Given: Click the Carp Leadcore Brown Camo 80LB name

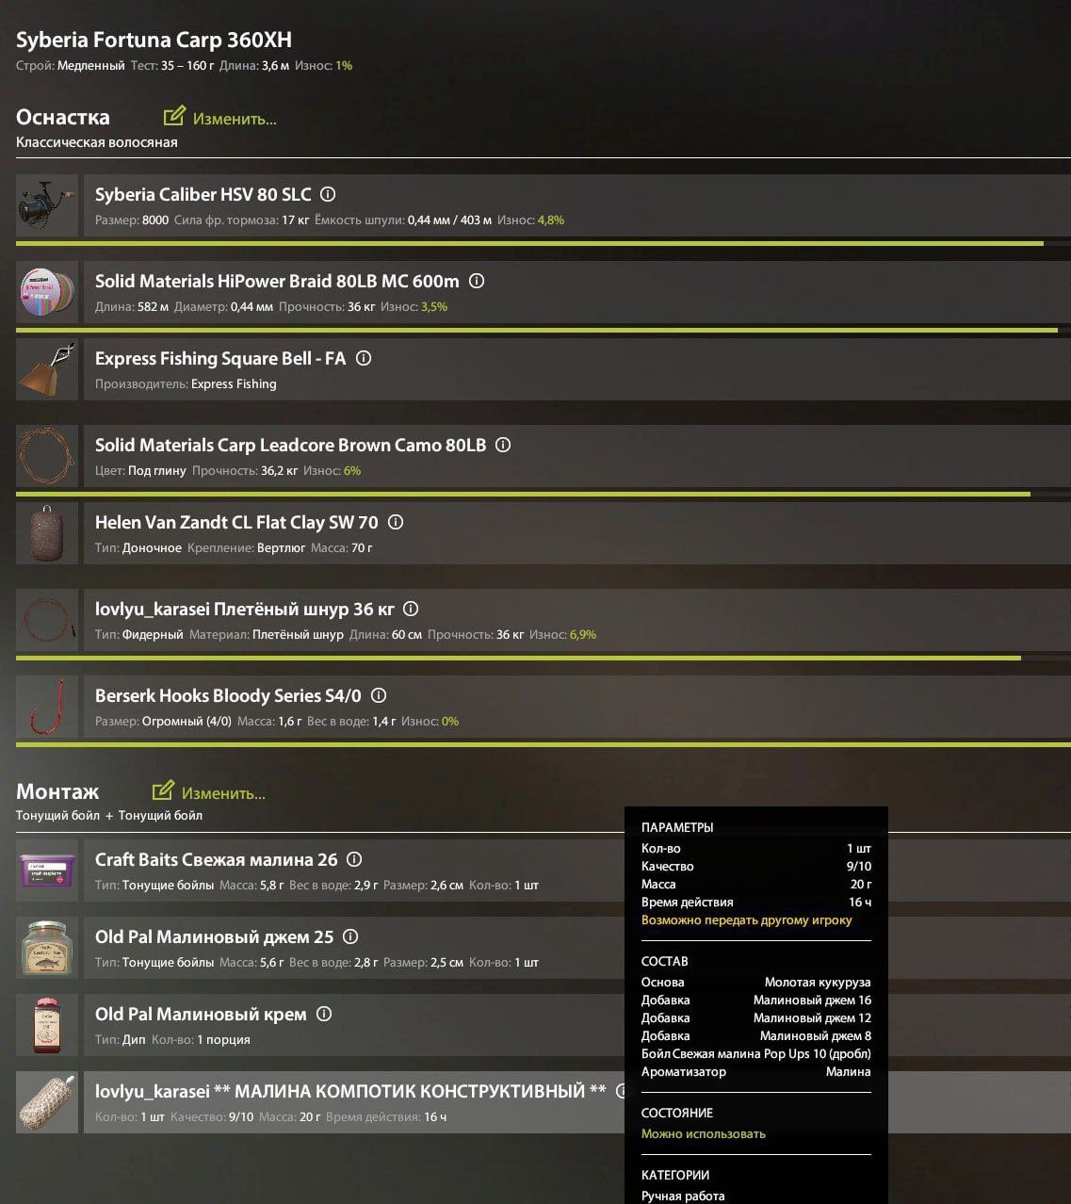Looking at the screenshot, I should click(x=290, y=445).
